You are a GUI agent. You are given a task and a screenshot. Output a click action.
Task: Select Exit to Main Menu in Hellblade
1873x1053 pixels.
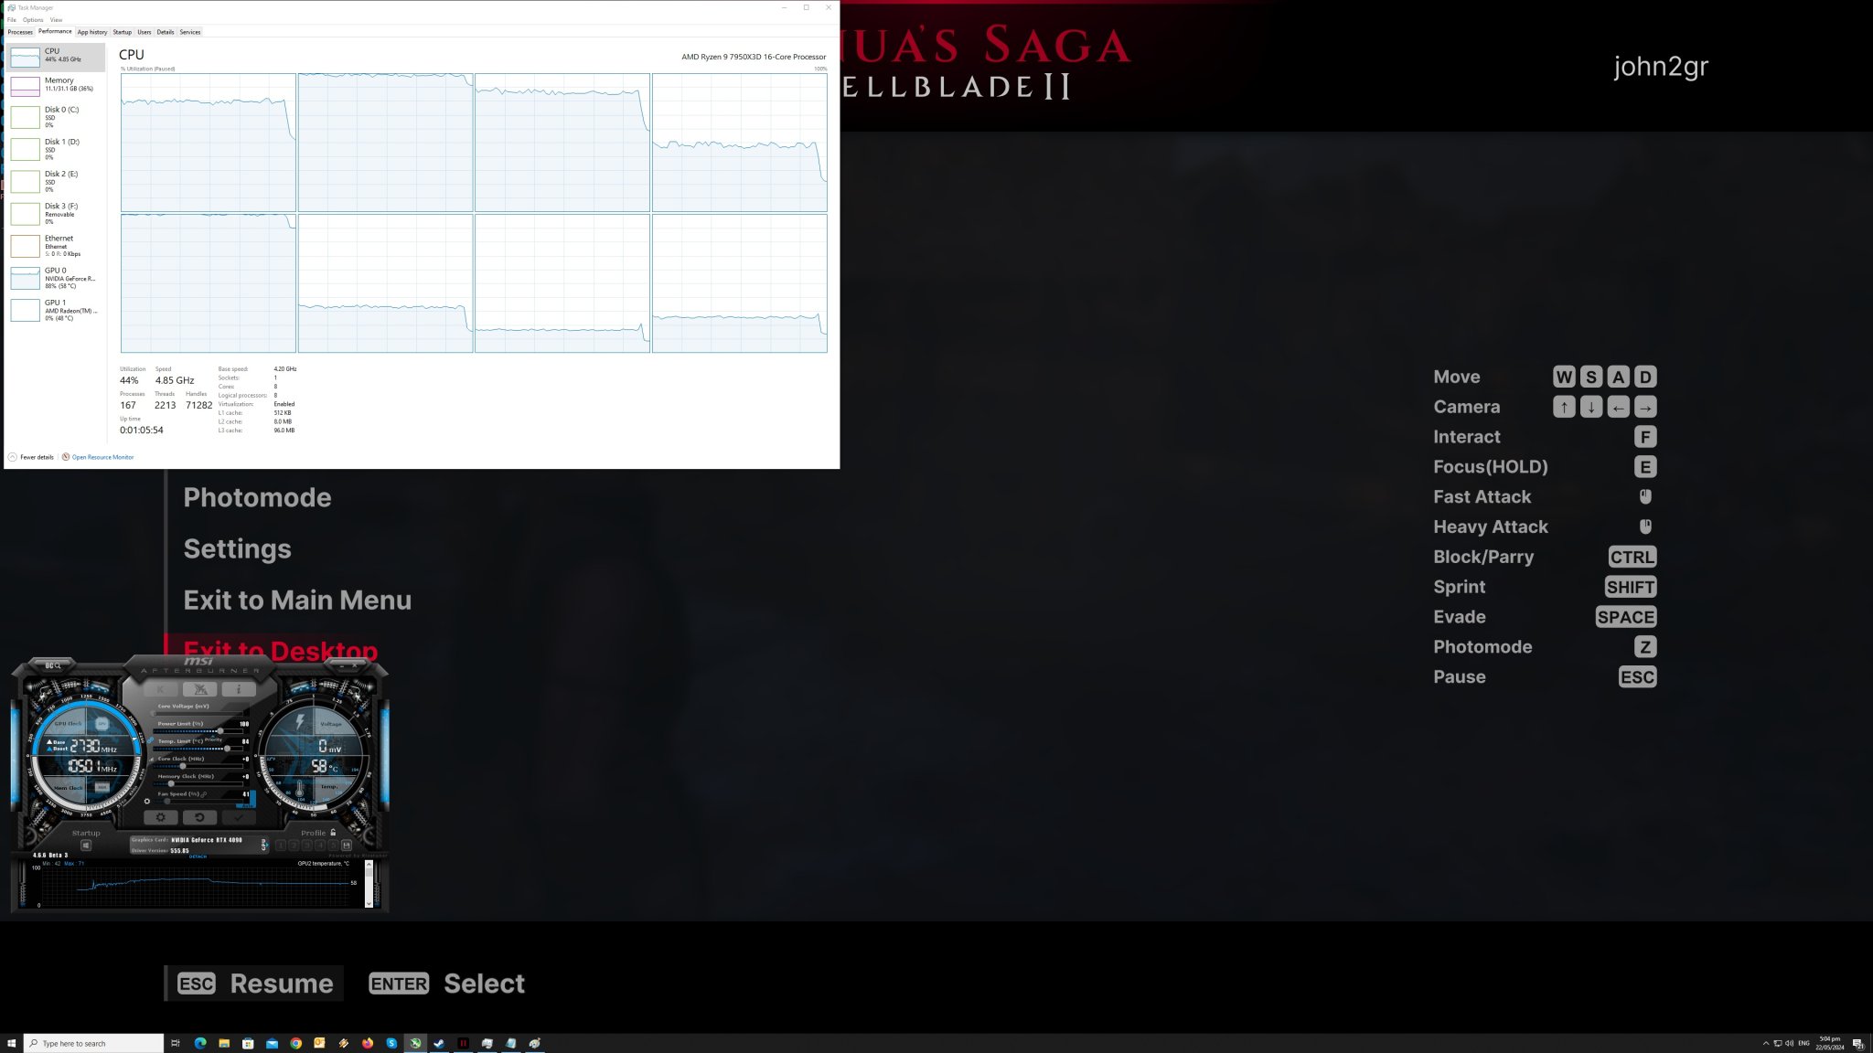click(297, 600)
